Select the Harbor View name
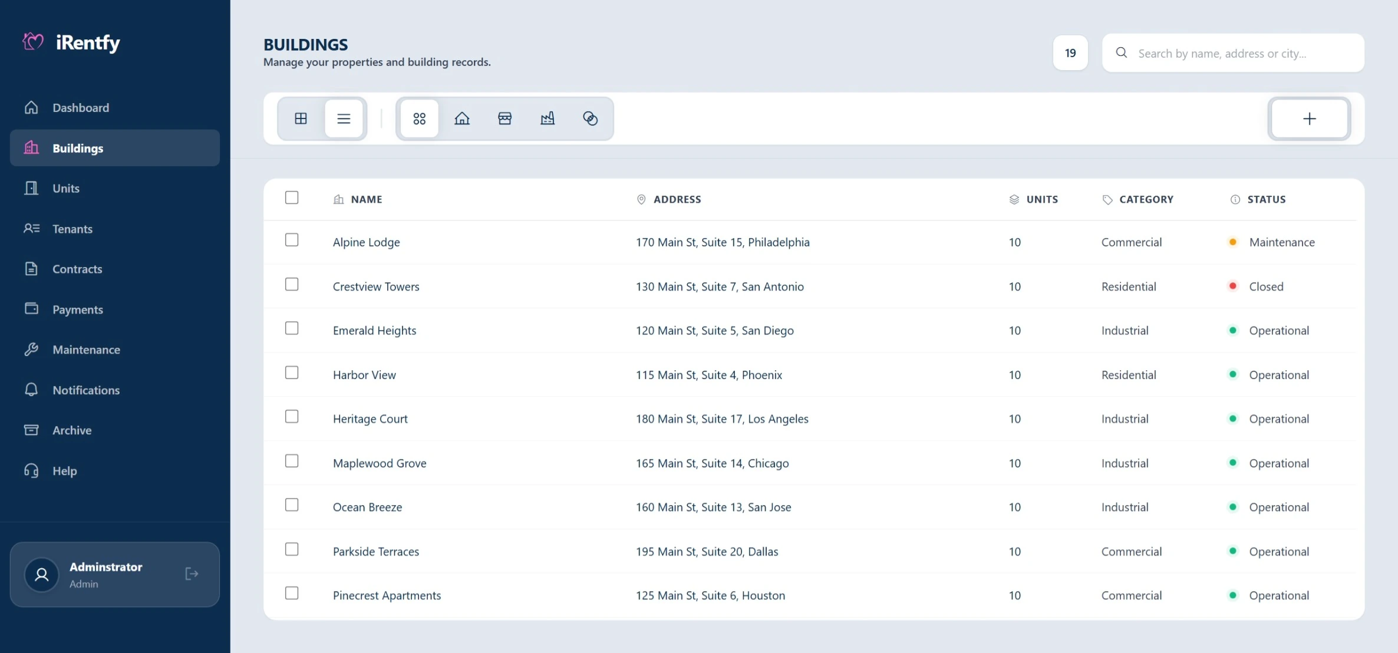The height and width of the screenshot is (653, 1398). [364, 375]
